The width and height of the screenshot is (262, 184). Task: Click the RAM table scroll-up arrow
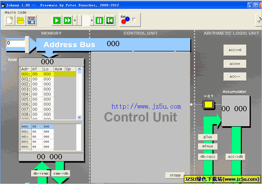[x=79, y=69]
